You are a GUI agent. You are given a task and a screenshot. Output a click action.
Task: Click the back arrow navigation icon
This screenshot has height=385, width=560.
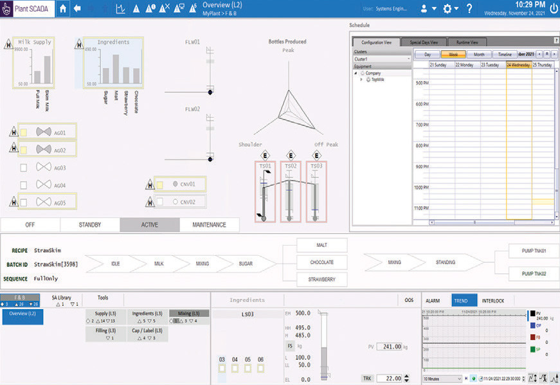pyautogui.click(x=78, y=8)
